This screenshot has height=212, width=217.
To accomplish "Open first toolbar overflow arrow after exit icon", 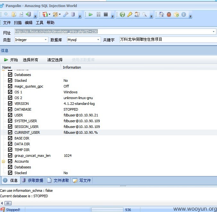I will point(36,16).
